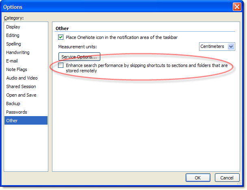Viewport: 247px width, 190px height.
Task: Confirm with the OK button
Action: tap(198, 178)
